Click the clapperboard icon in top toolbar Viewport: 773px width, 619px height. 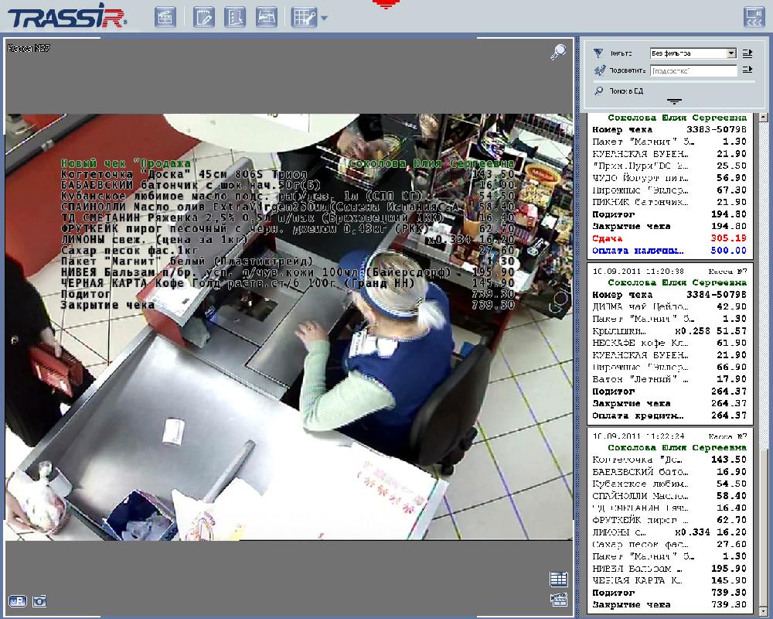[x=165, y=17]
